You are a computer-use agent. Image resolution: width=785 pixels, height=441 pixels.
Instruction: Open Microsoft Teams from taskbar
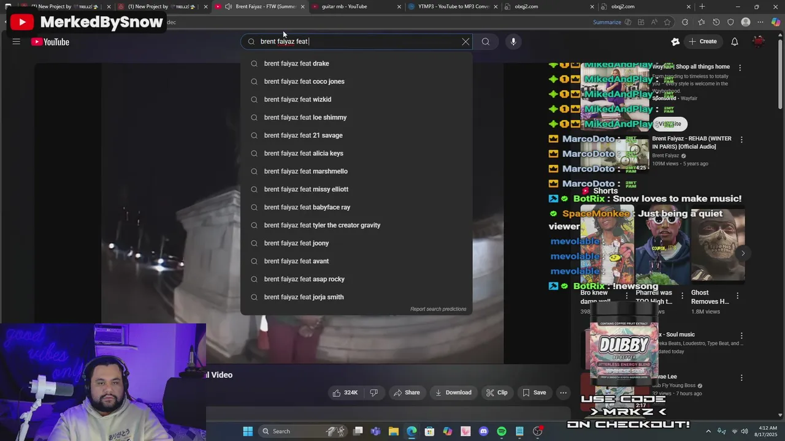click(376, 431)
